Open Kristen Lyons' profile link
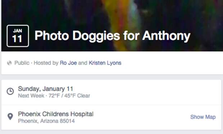Screen dimensions: 223x134 point(105,63)
